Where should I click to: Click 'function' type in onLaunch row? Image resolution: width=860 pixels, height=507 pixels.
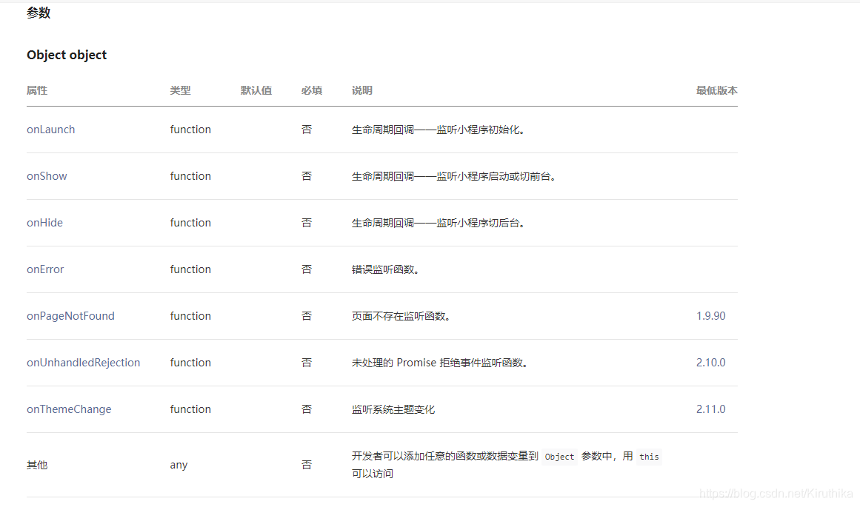(190, 130)
